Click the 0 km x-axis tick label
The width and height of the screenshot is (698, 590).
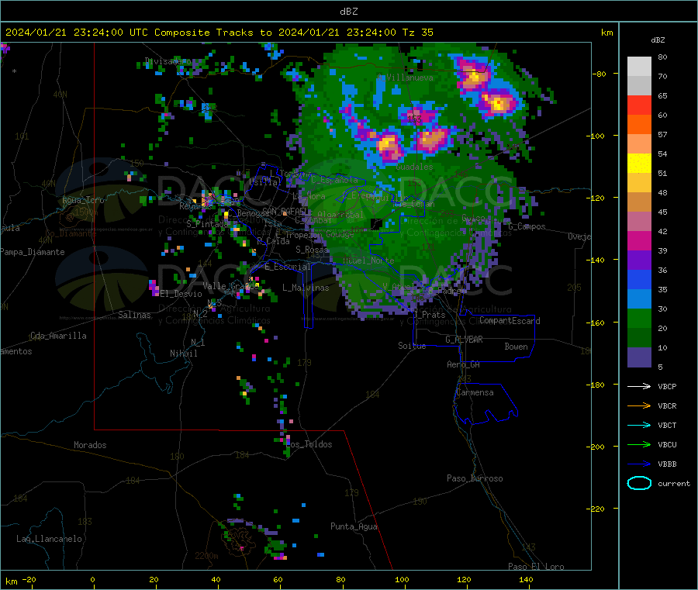pyautogui.click(x=92, y=579)
